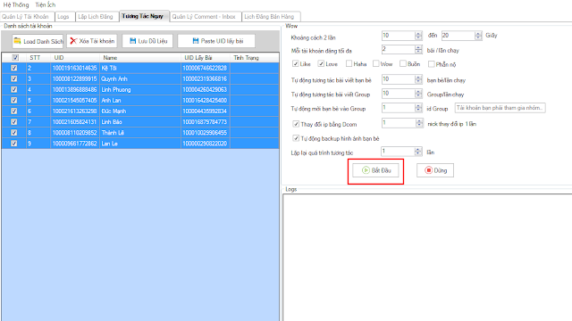The height and width of the screenshot is (321, 572).
Task: Toggle Thay đổi ip bằng Dcom checkbox
Action: (x=296, y=124)
